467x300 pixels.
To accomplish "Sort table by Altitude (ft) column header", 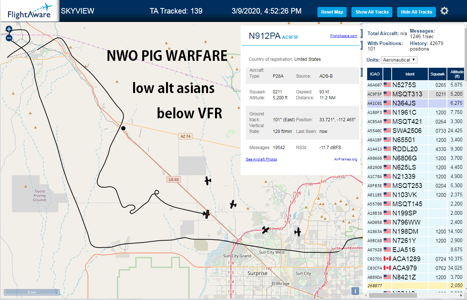I will coord(456,74).
